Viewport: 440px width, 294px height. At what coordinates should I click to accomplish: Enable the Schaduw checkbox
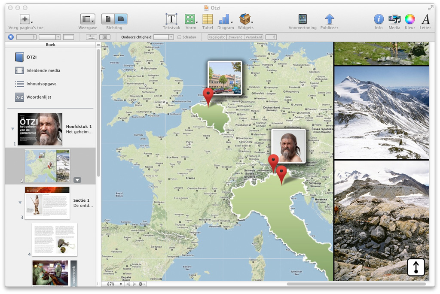click(180, 37)
